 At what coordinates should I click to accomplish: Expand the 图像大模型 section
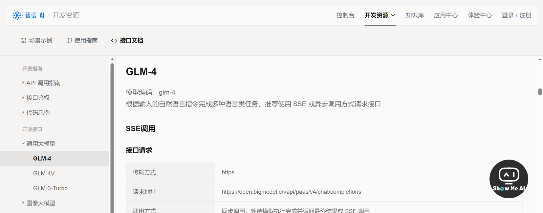coord(23,203)
